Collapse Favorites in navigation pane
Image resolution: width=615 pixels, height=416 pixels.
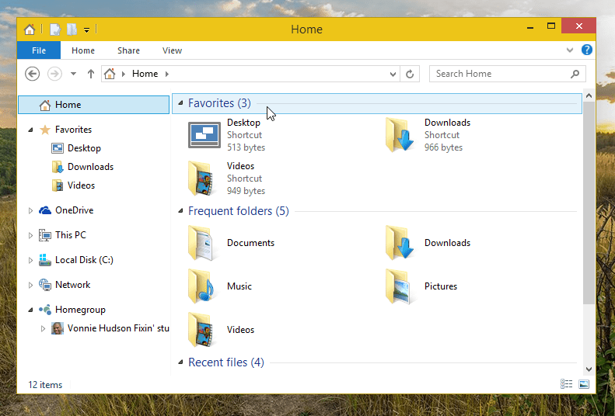point(30,130)
